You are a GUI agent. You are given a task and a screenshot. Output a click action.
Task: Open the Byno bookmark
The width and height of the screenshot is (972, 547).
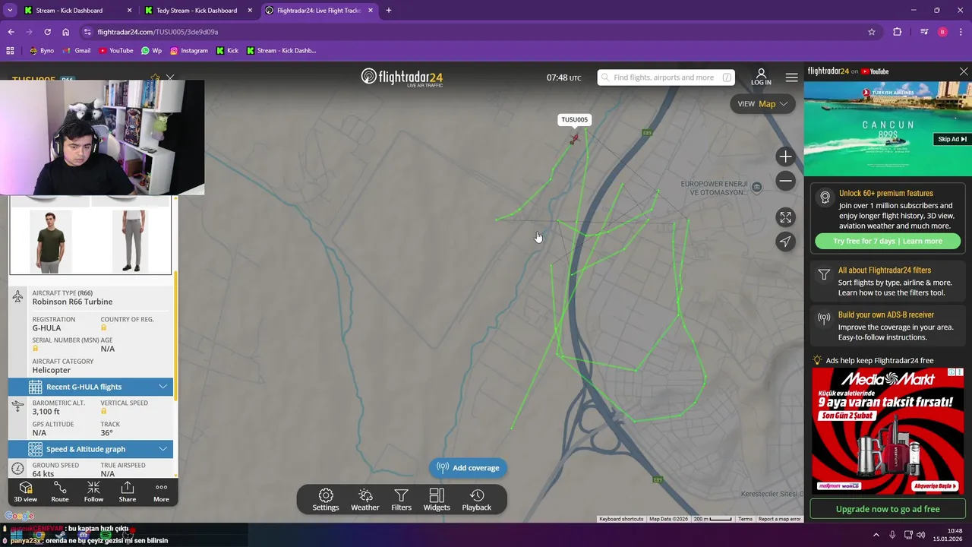tap(41, 51)
